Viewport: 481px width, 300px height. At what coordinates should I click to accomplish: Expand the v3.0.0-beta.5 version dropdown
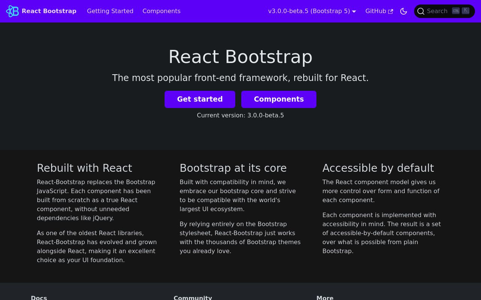(312, 11)
